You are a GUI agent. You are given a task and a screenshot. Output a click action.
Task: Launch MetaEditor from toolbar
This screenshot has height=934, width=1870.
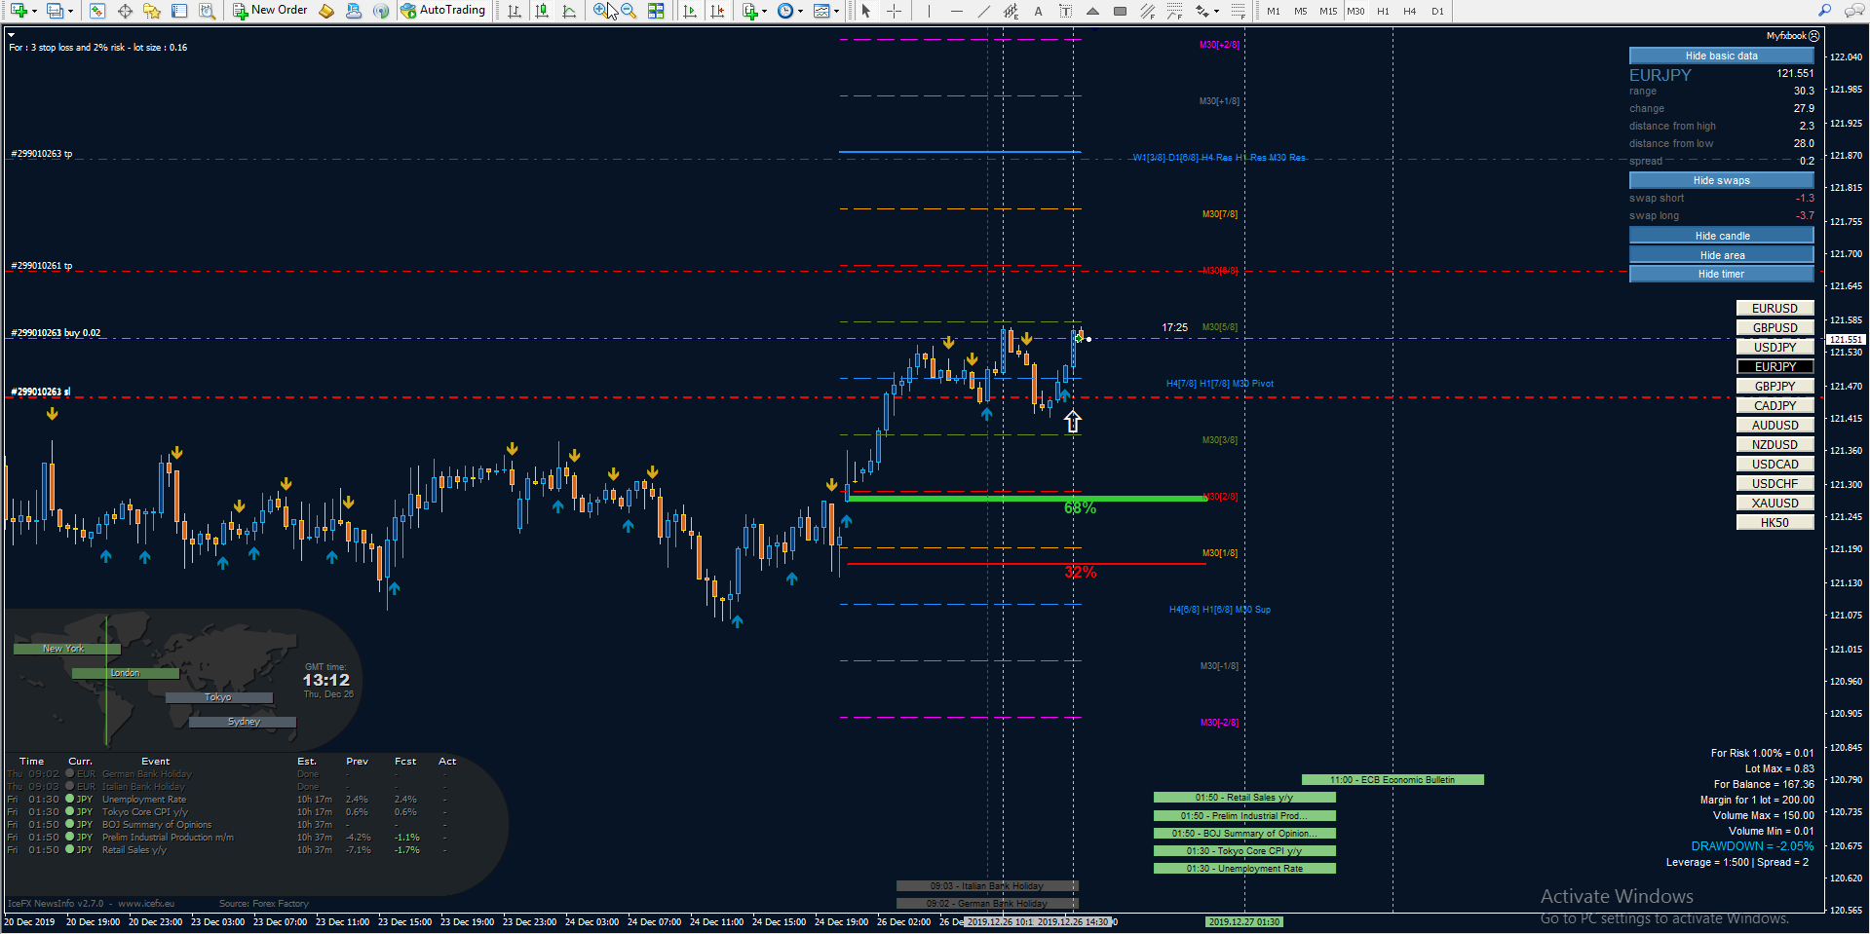[x=326, y=11]
